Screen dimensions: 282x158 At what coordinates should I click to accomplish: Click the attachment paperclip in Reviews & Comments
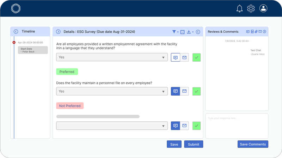click(x=256, y=32)
